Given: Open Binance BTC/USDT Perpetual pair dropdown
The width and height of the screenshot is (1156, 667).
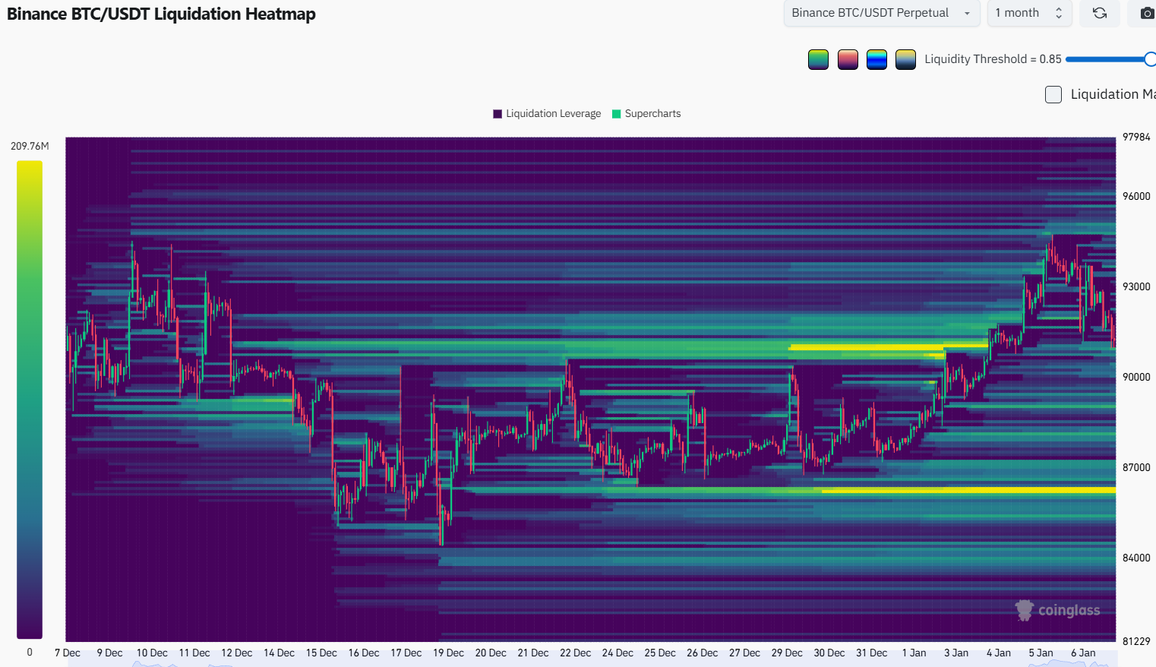Looking at the screenshot, I should pyautogui.click(x=881, y=13).
